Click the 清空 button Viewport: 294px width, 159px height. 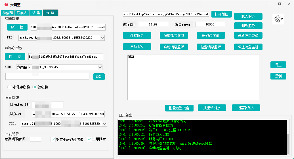(278, 65)
